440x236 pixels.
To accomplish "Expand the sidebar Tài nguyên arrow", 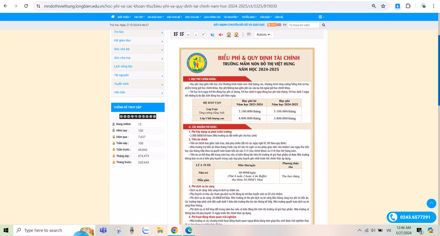I will [x=162, y=76].
